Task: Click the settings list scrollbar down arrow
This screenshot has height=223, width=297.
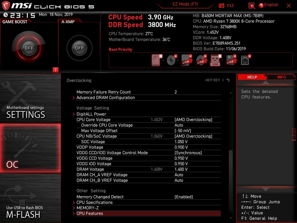Action: tap(231, 218)
